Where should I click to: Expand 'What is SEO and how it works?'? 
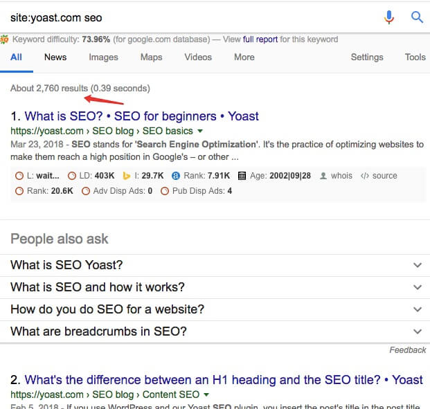(215, 287)
